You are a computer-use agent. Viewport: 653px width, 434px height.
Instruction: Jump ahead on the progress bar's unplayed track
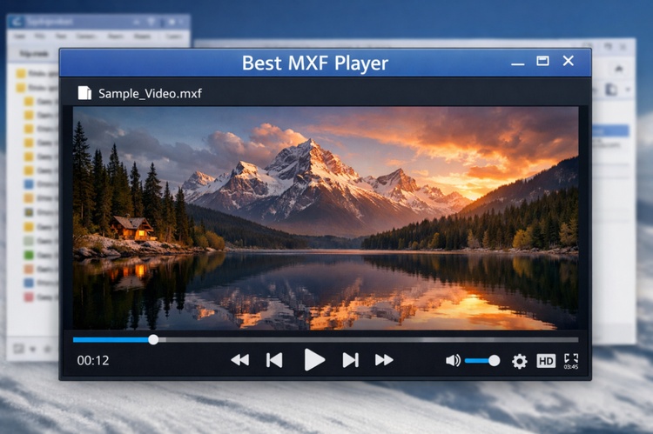click(368, 340)
